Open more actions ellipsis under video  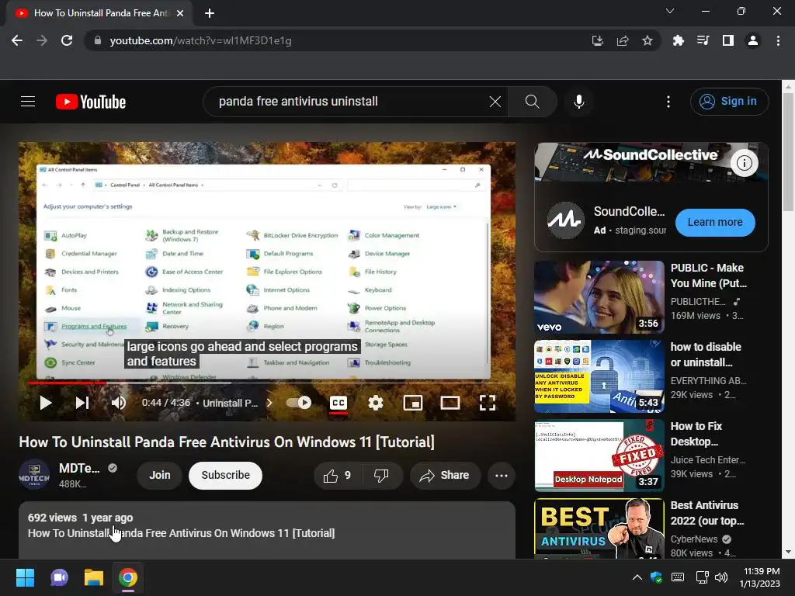pos(502,476)
